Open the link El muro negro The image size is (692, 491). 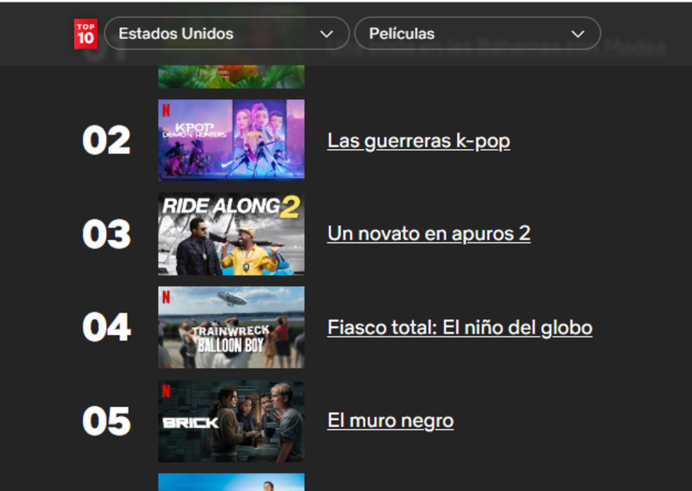pyautogui.click(x=390, y=420)
